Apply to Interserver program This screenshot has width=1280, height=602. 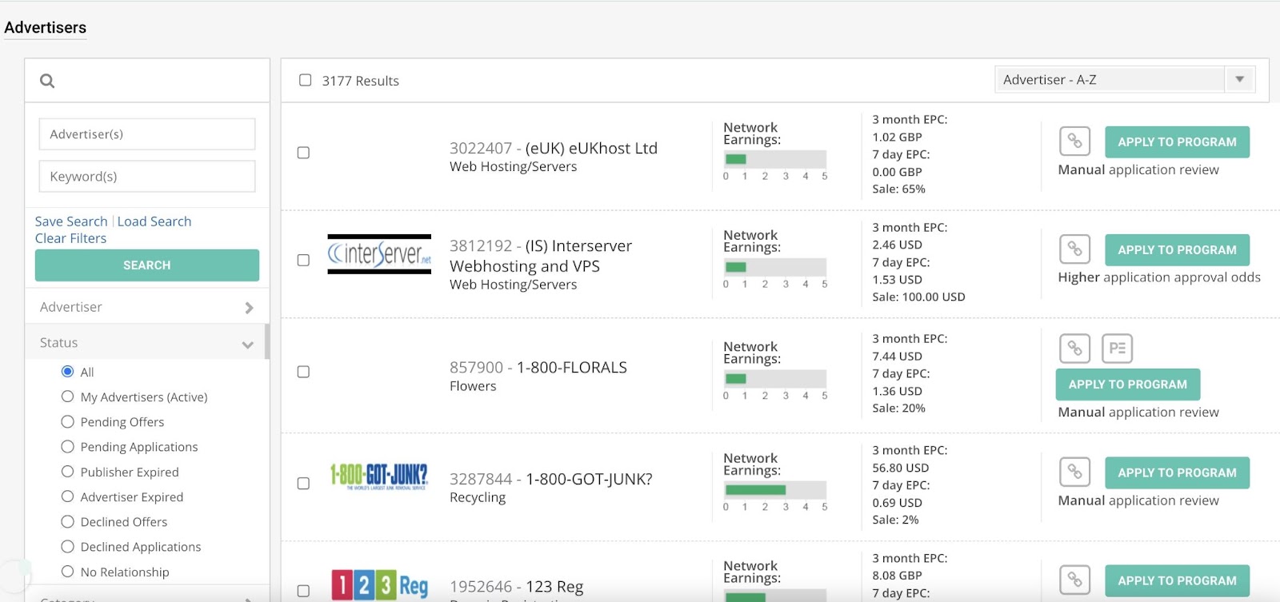[x=1177, y=249]
